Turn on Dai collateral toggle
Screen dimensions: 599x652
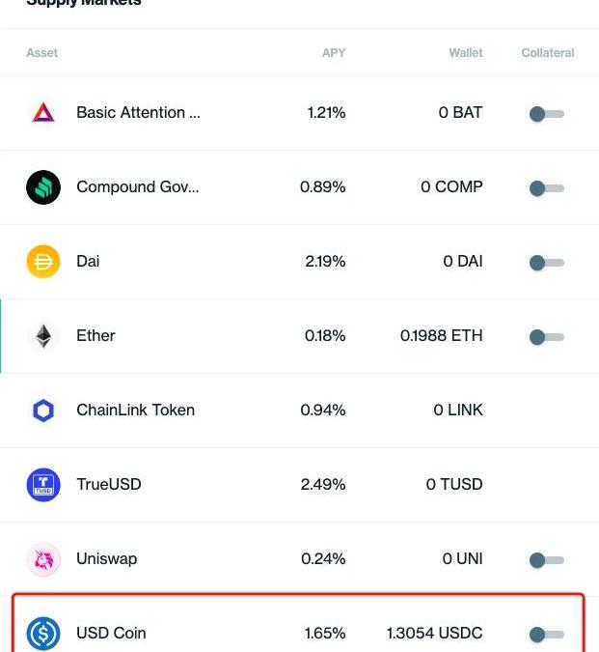(x=546, y=263)
